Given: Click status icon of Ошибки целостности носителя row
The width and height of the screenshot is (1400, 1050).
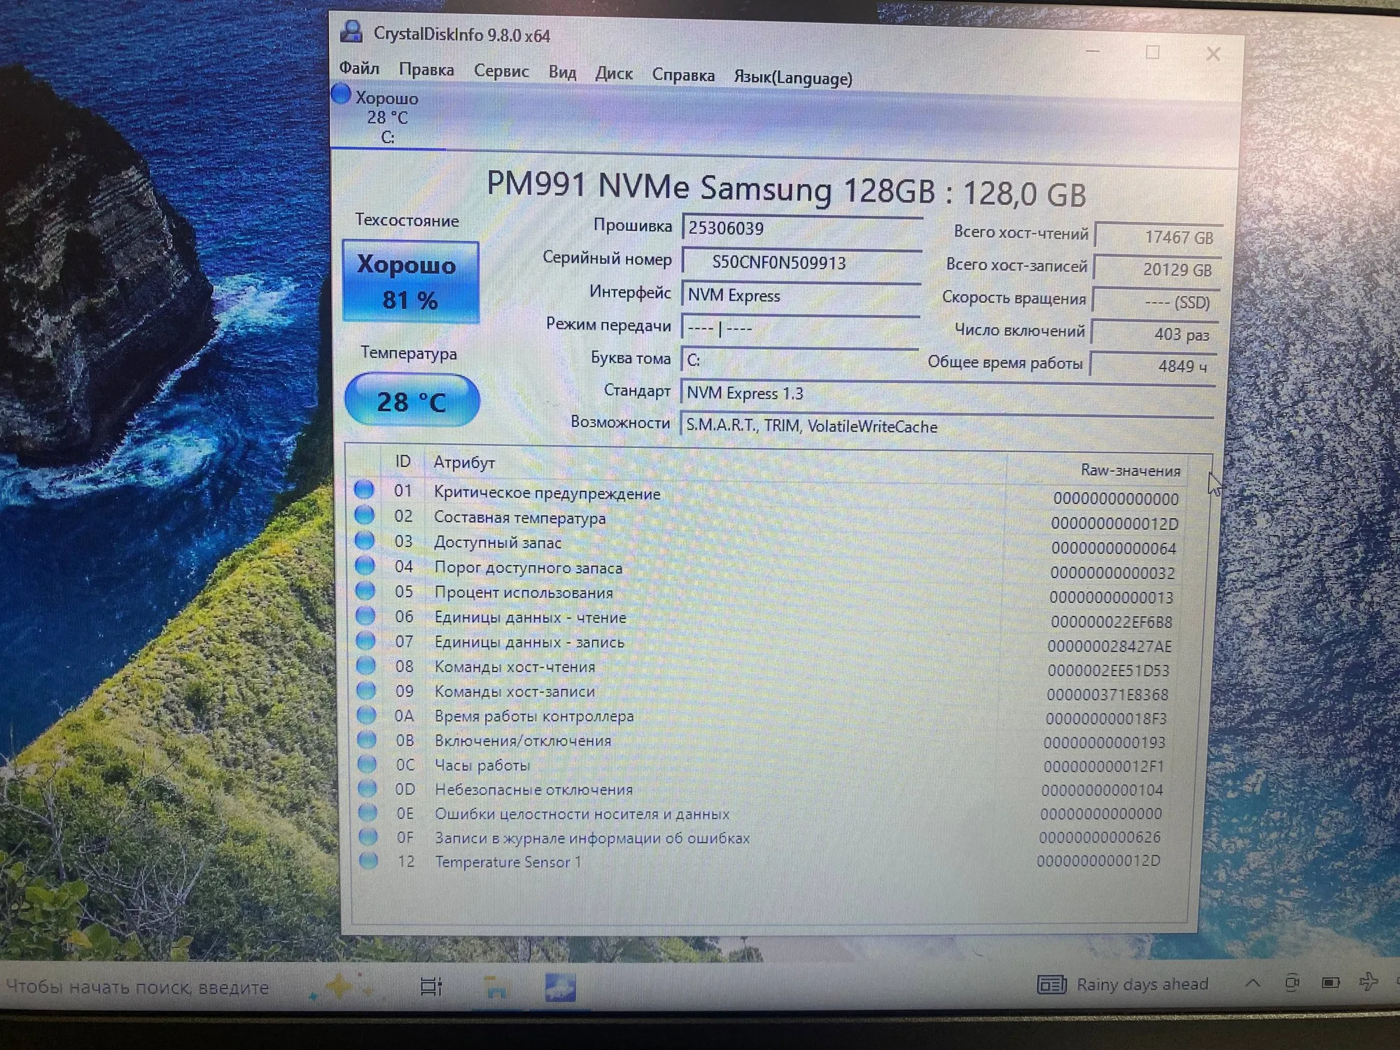Looking at the screenshot, I should (368, 813).
